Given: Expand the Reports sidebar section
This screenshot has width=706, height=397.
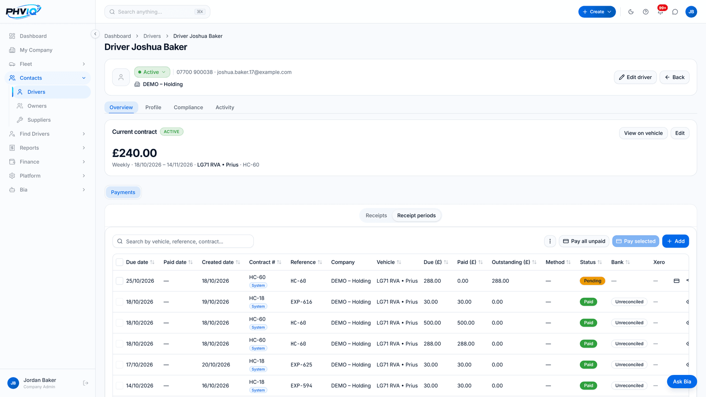Looking at the screenshot, I should point(48,148).
